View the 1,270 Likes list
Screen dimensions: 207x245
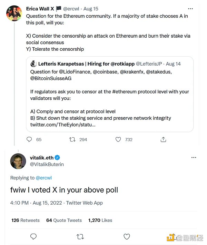click(100, 220)
